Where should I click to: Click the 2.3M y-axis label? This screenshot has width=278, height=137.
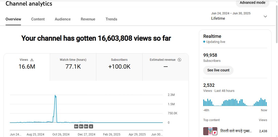[171, 95]
